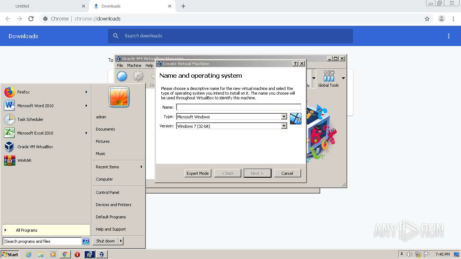Open a new Chrome tab
This screenshot has height=259, width=461.
tap(183, 6)
